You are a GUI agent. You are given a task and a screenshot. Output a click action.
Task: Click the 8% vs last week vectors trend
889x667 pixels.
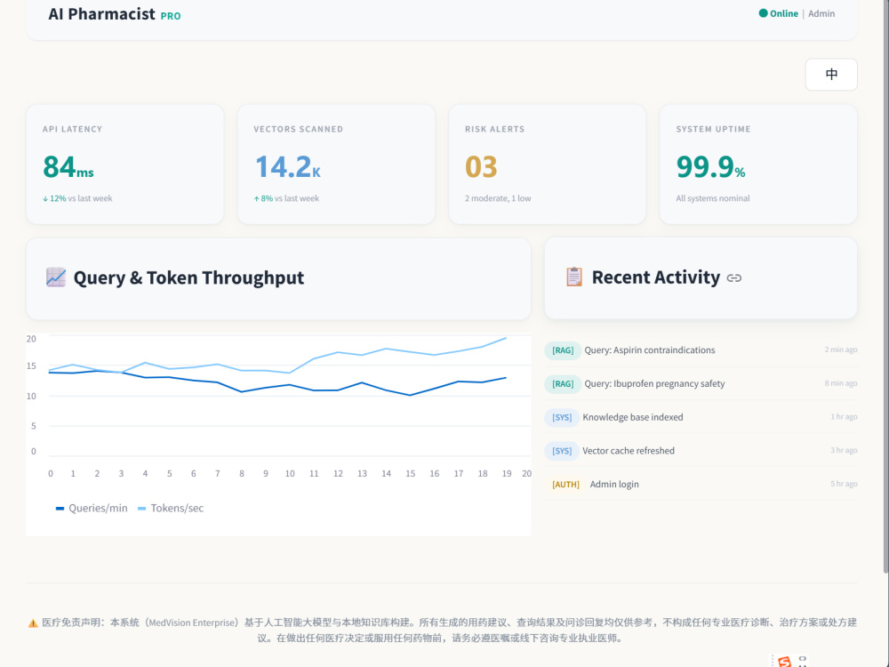(x=286, y=198)
